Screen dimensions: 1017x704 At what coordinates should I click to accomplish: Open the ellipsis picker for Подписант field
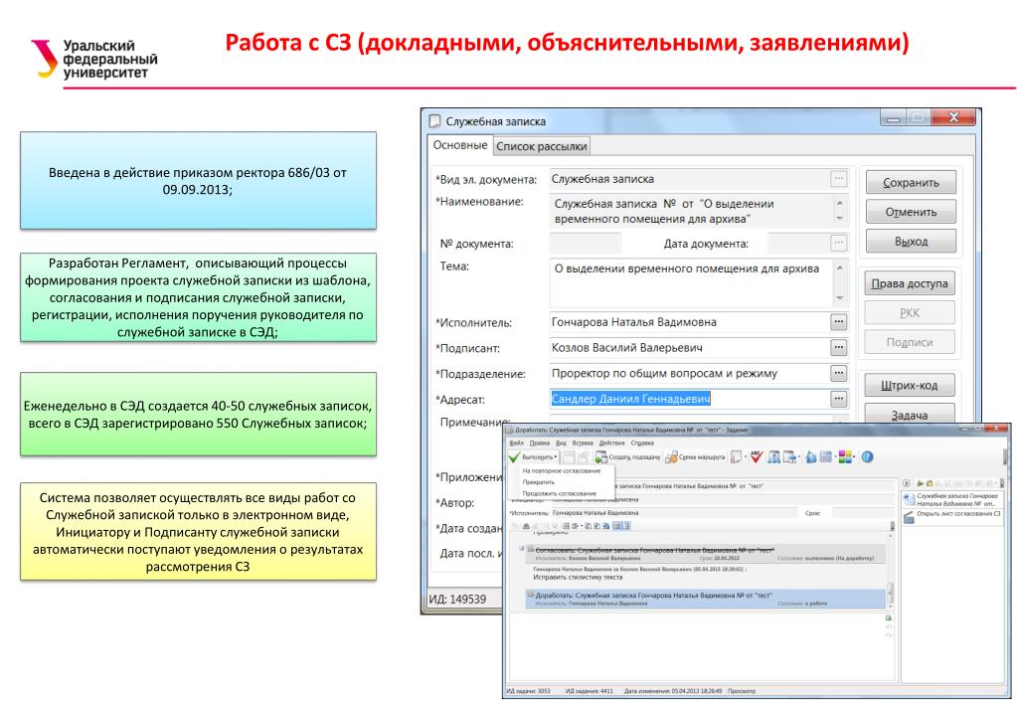[x=839, y=348]
